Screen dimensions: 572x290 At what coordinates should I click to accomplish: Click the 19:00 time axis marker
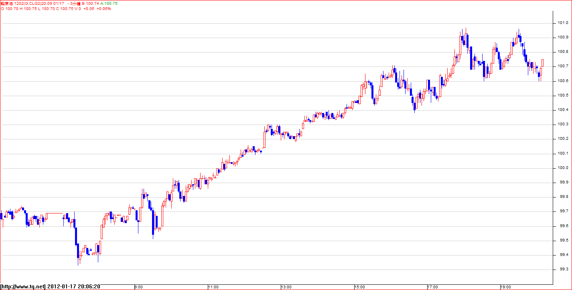pyautogui.click(x=506, y=287)
